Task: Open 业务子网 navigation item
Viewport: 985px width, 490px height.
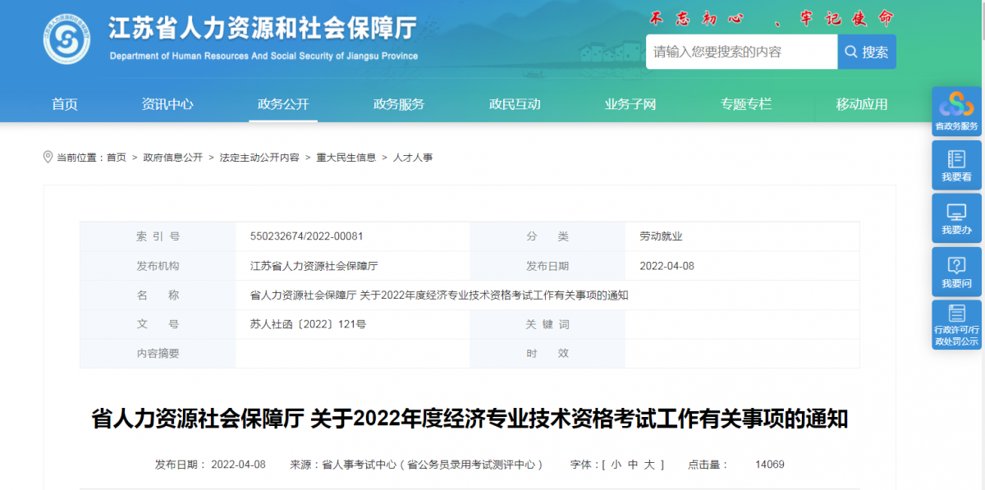Action: coord(630,104)
